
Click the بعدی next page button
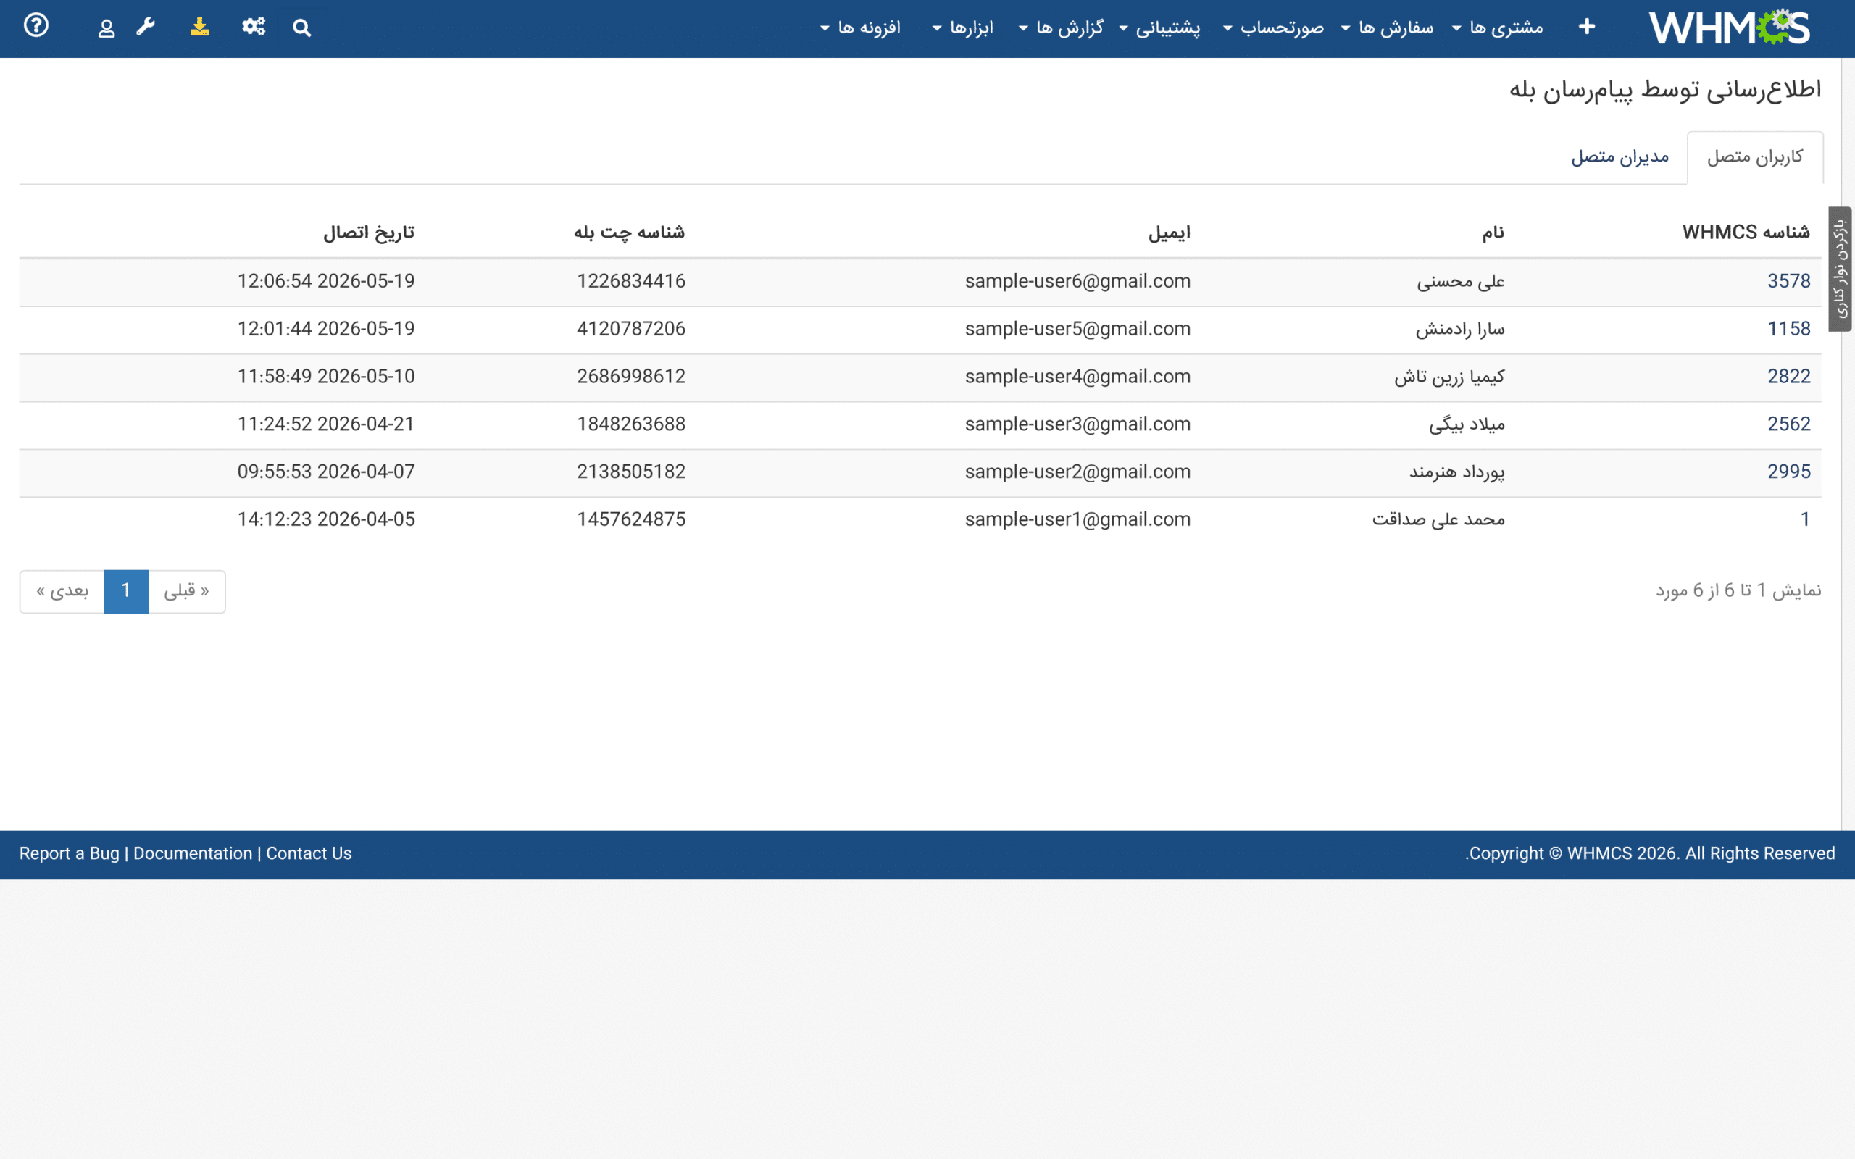tap(62, 591)
